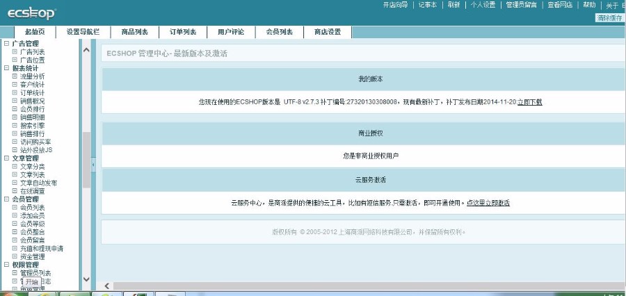Click the horizontal scrollbar left arrow
The image size is (626, 296).
pos(107,286)
